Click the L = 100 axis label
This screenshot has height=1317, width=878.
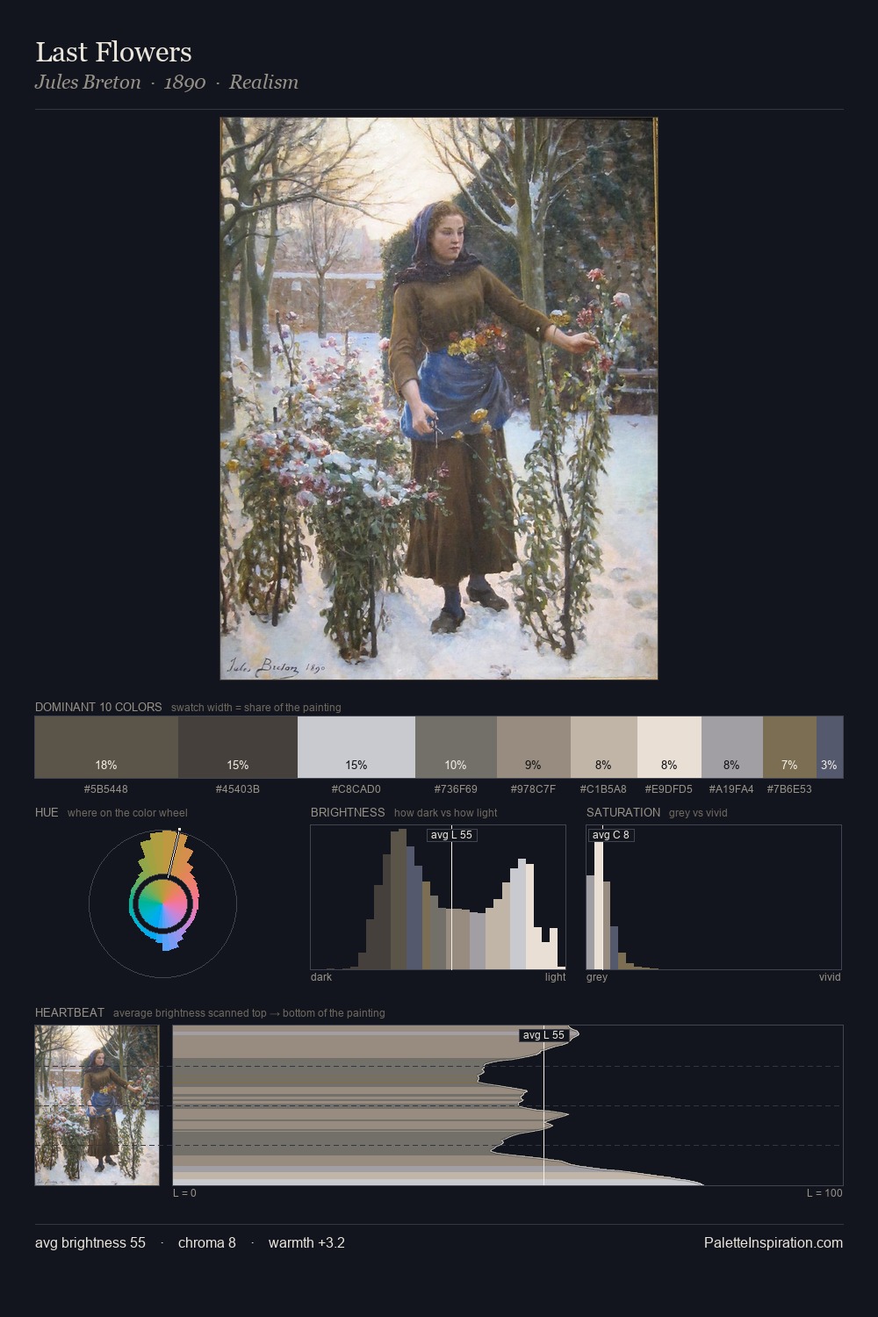(824, 1193)
